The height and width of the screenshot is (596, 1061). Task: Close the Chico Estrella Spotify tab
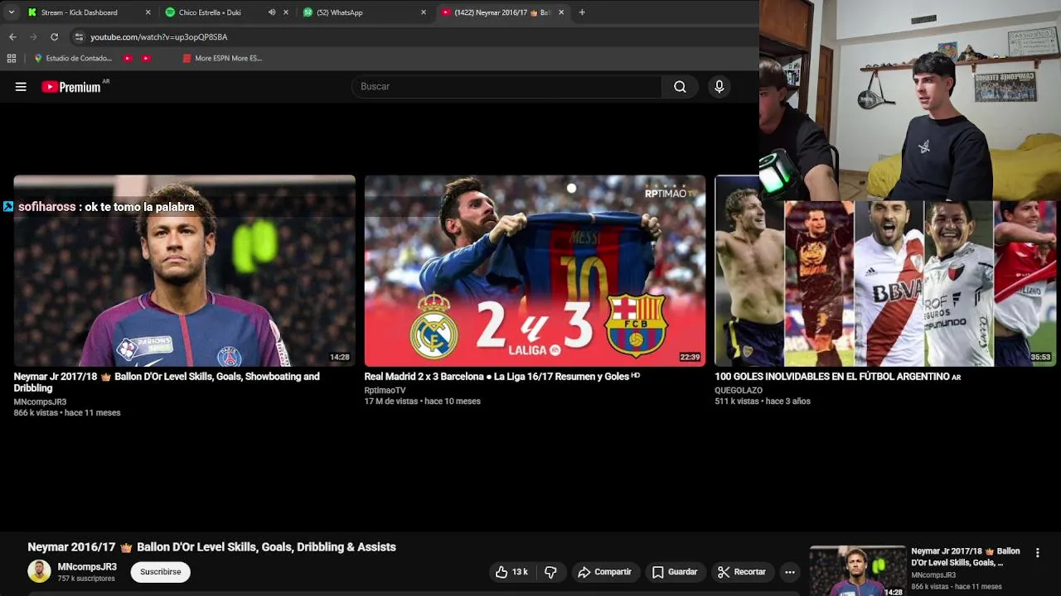pos(286,12)
